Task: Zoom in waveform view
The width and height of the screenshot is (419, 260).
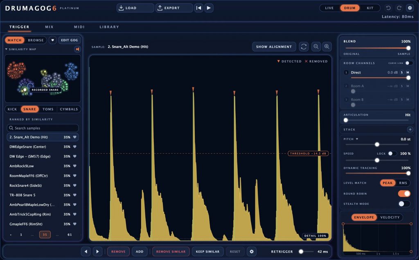Action: point(327,47)
